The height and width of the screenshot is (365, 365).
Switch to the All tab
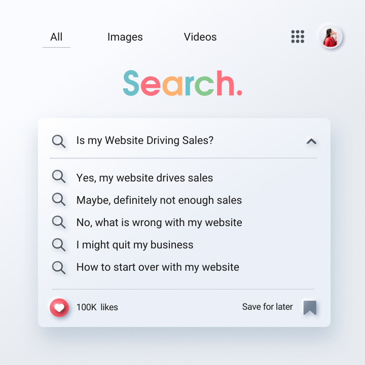[56, 37]
